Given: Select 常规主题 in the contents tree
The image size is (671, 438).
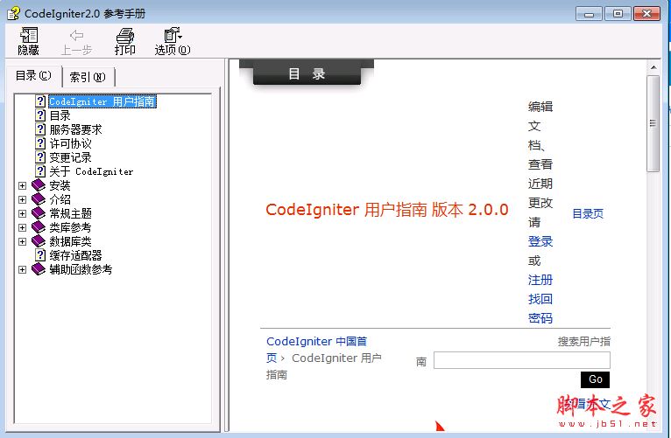Looking at the screenshot, I should coord(71,213).
